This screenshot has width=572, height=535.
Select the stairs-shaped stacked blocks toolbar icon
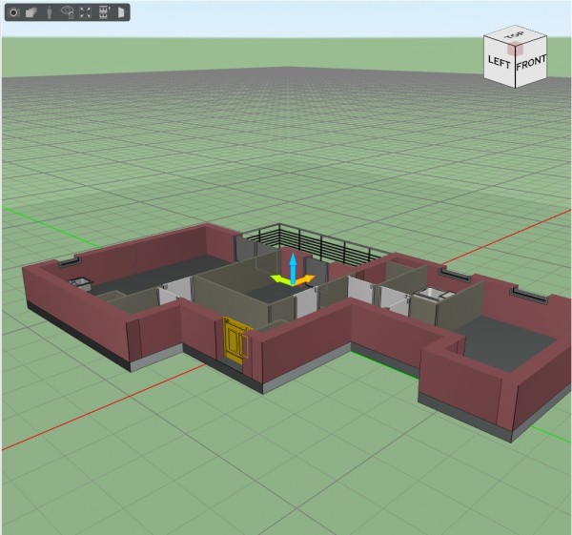31,12
